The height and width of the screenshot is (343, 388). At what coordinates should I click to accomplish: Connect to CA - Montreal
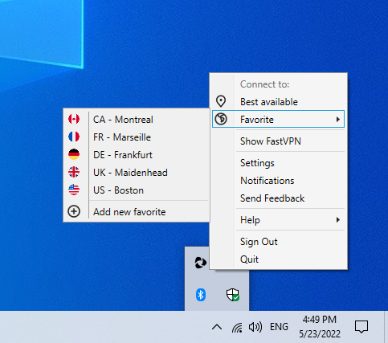coord(137,120)
